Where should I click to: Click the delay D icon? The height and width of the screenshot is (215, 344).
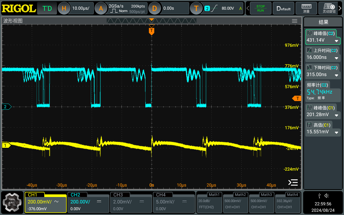click(154, 8)
